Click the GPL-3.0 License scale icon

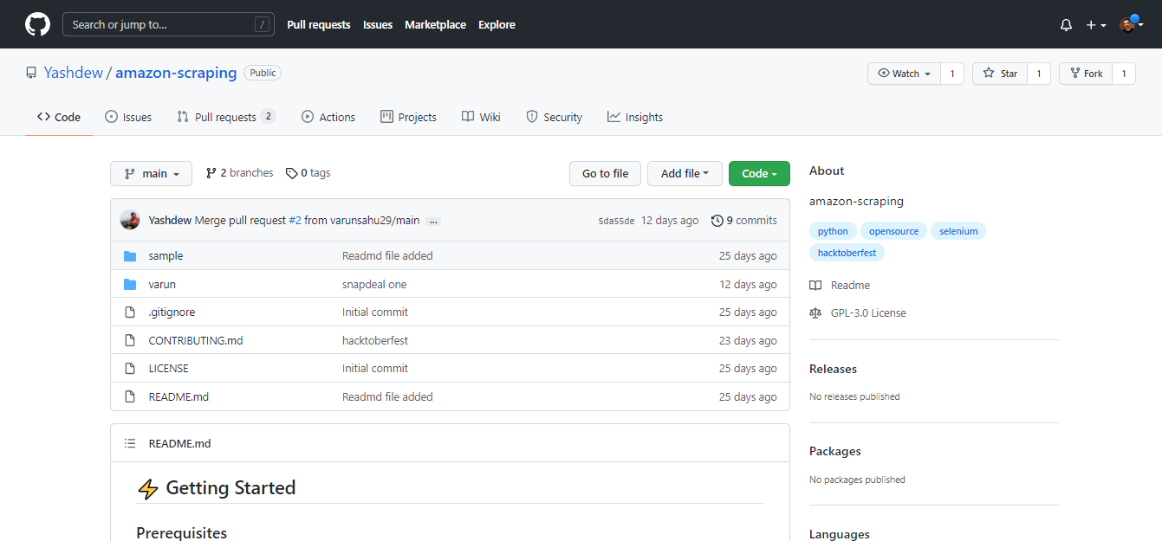(x=815, y=313)
